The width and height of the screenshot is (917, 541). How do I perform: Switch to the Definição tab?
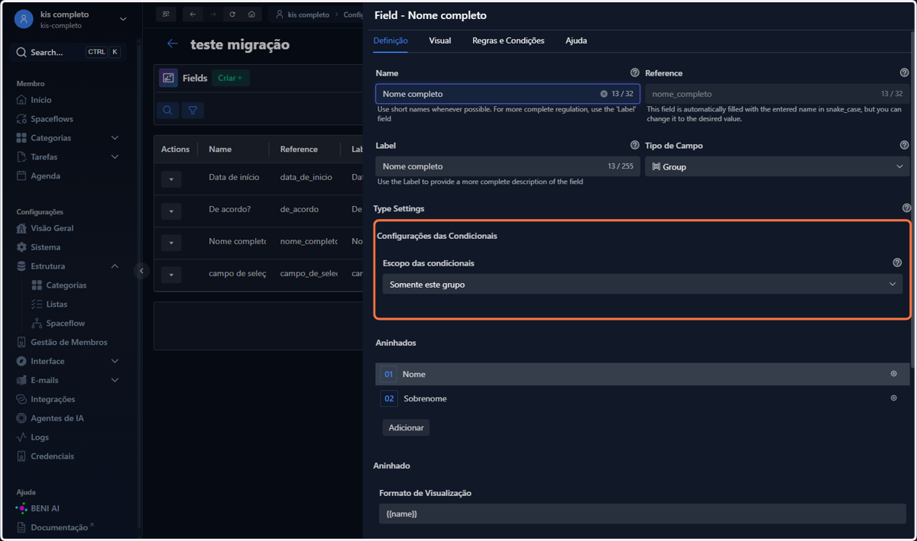pyautogui.click(x=390, y=40)
